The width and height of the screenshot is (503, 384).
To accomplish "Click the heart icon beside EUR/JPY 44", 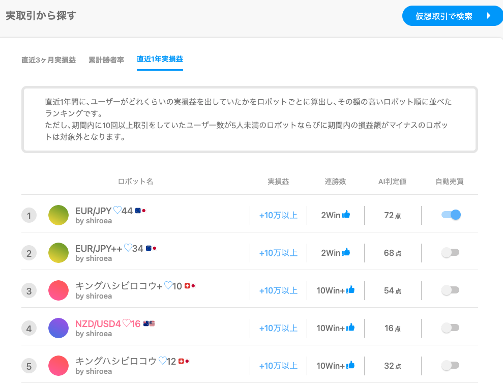I will coord(117,211).
